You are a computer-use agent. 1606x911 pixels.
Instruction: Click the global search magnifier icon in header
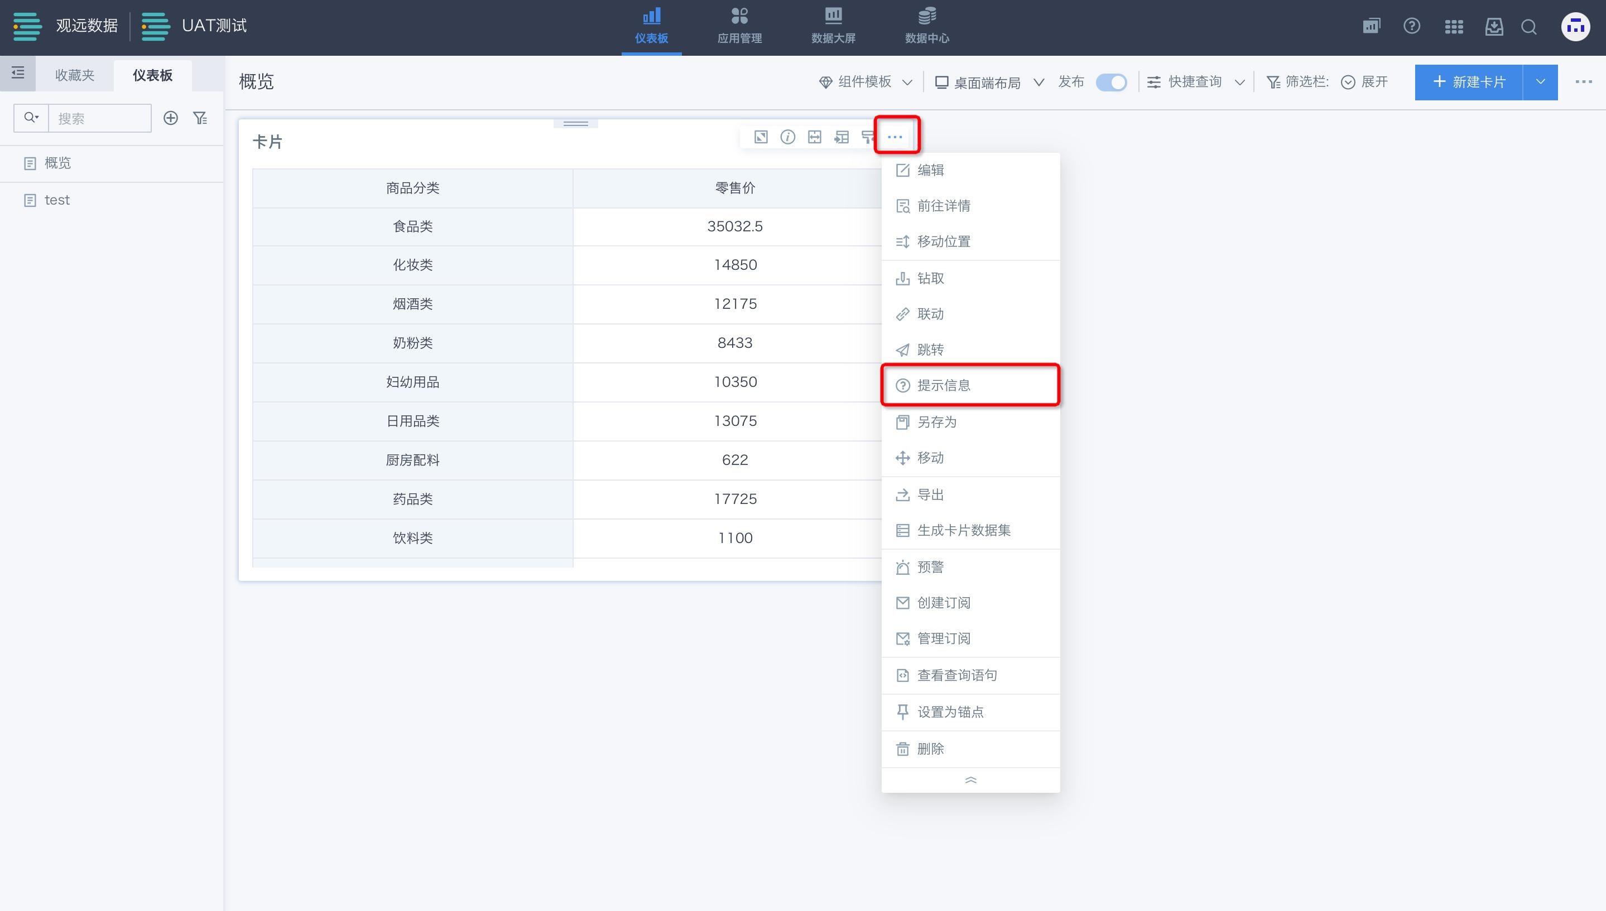(x=1529, y=27)
